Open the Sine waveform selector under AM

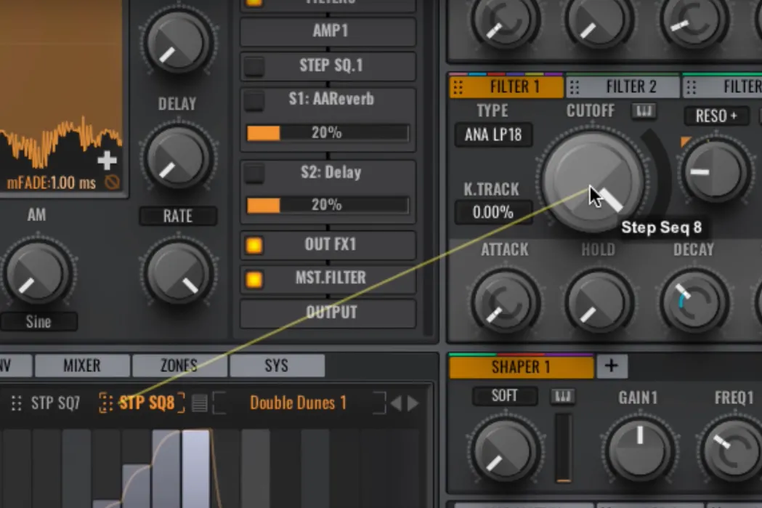(38, 322)
